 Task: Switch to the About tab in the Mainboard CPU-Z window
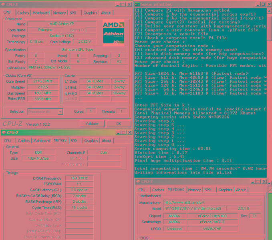tap(241, 190)
